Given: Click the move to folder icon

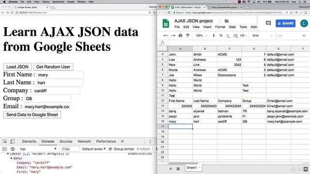Looking at the screenshot, I should 227,21.
